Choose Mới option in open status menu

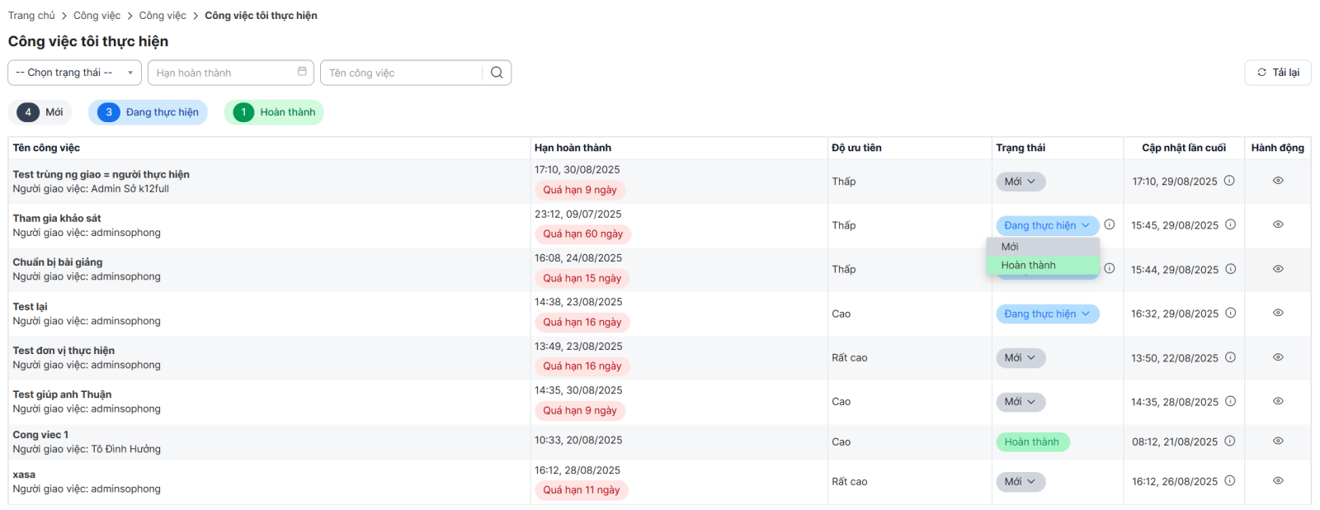point(1010,247)
